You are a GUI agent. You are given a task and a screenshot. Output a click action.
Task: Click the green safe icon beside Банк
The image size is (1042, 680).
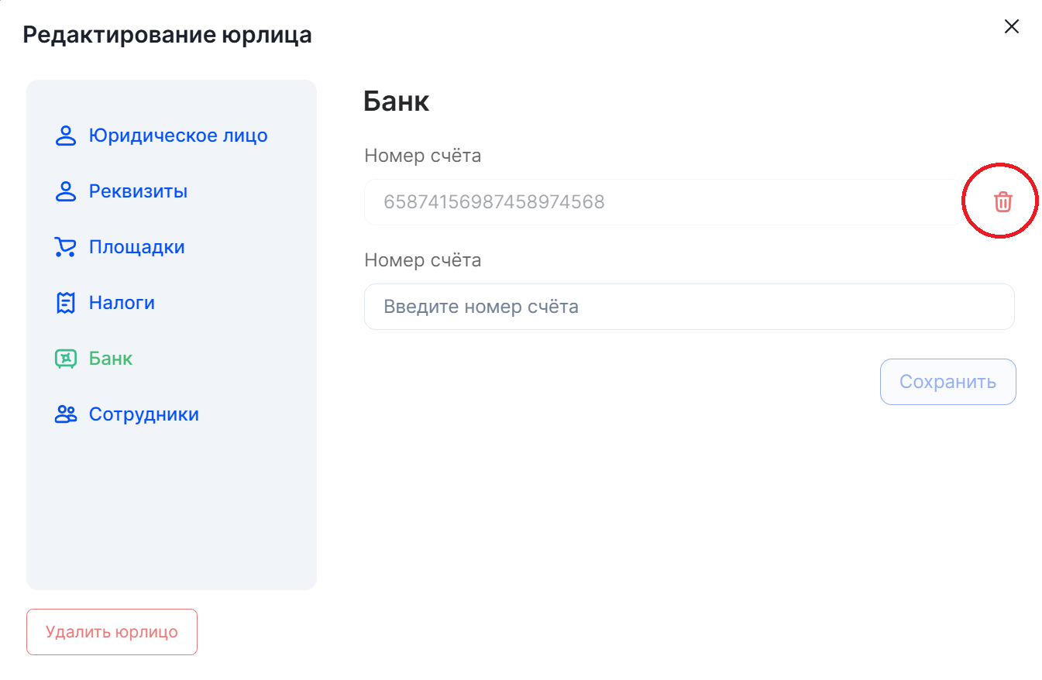[x=66, y=359]
